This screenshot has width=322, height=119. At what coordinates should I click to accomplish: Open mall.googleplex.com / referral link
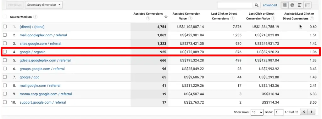pos(43,35)
